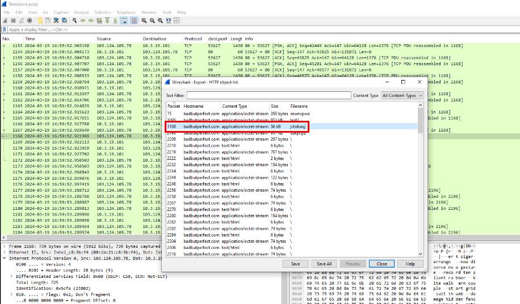Click the Start capture shark fin icon
The width and height of the screenshot is (520, 304).
tap(5, 20)
